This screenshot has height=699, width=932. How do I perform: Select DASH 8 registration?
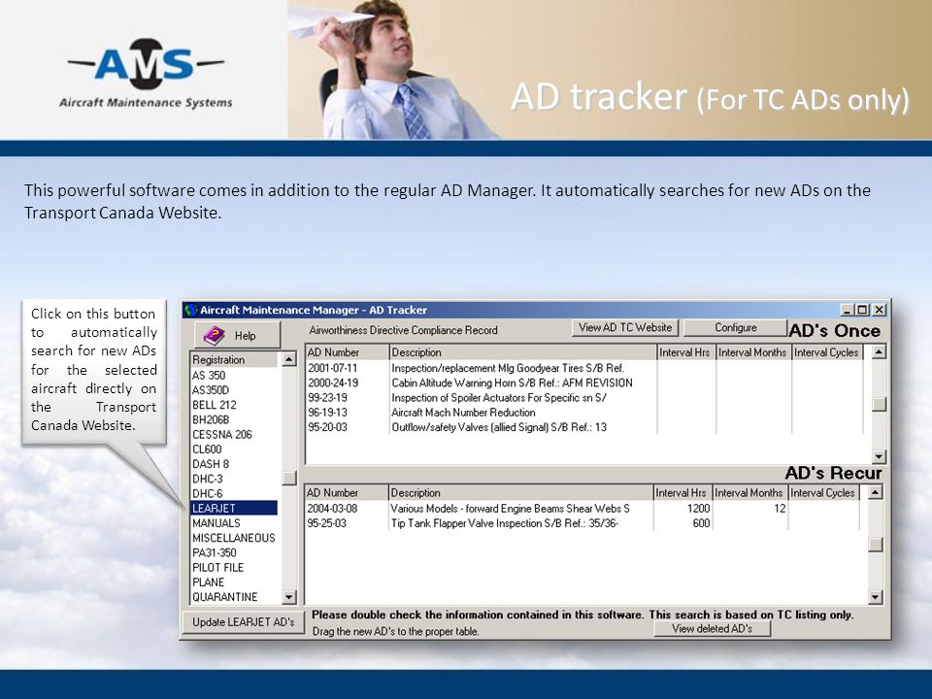coord(211,464)
